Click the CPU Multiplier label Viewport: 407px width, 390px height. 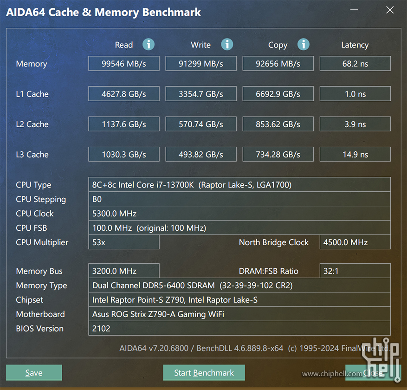click(x=42, y=242)
